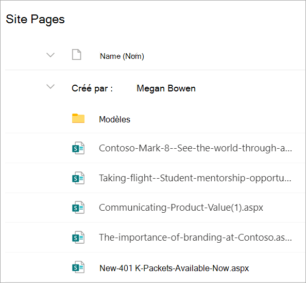The height and width of the screenshot is (283, 306).
Task: Open Contoso-Mark-8--See-the-world-through-a... page
Action: pos(195,148)
